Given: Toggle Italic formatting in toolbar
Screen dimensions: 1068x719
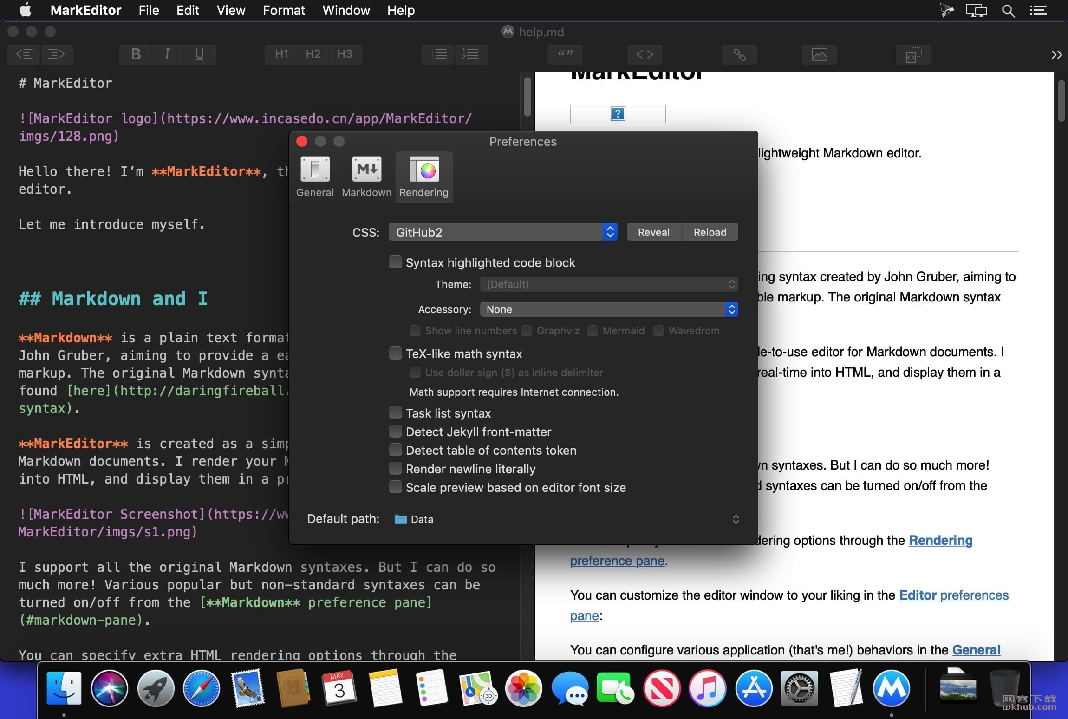Looking at the screenshot, I should tap(167, 54).
